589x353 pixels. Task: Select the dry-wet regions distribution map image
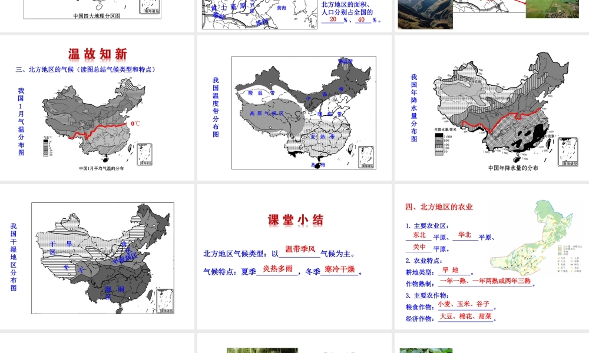click(102, 258)
